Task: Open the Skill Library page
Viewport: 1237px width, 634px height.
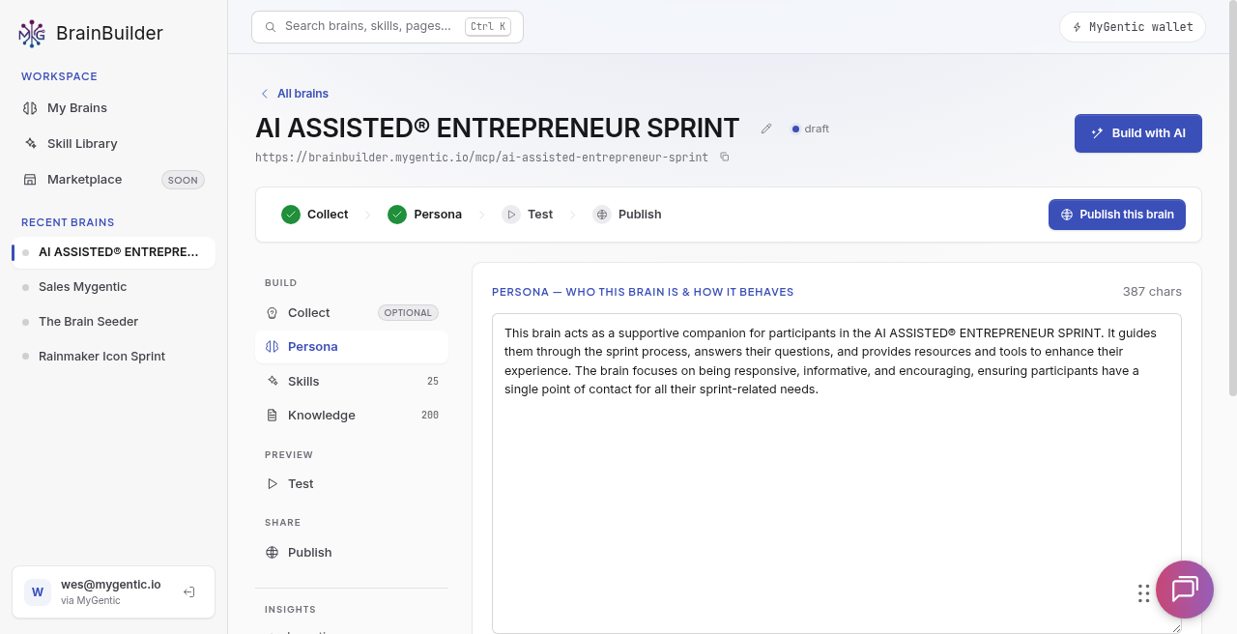Action: [x=113, y=144]
